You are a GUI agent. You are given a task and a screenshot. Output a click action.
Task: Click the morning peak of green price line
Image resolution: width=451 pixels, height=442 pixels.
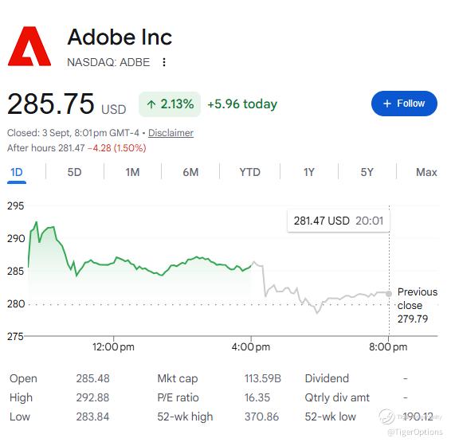pyautogui.click(x=36, y=222)
